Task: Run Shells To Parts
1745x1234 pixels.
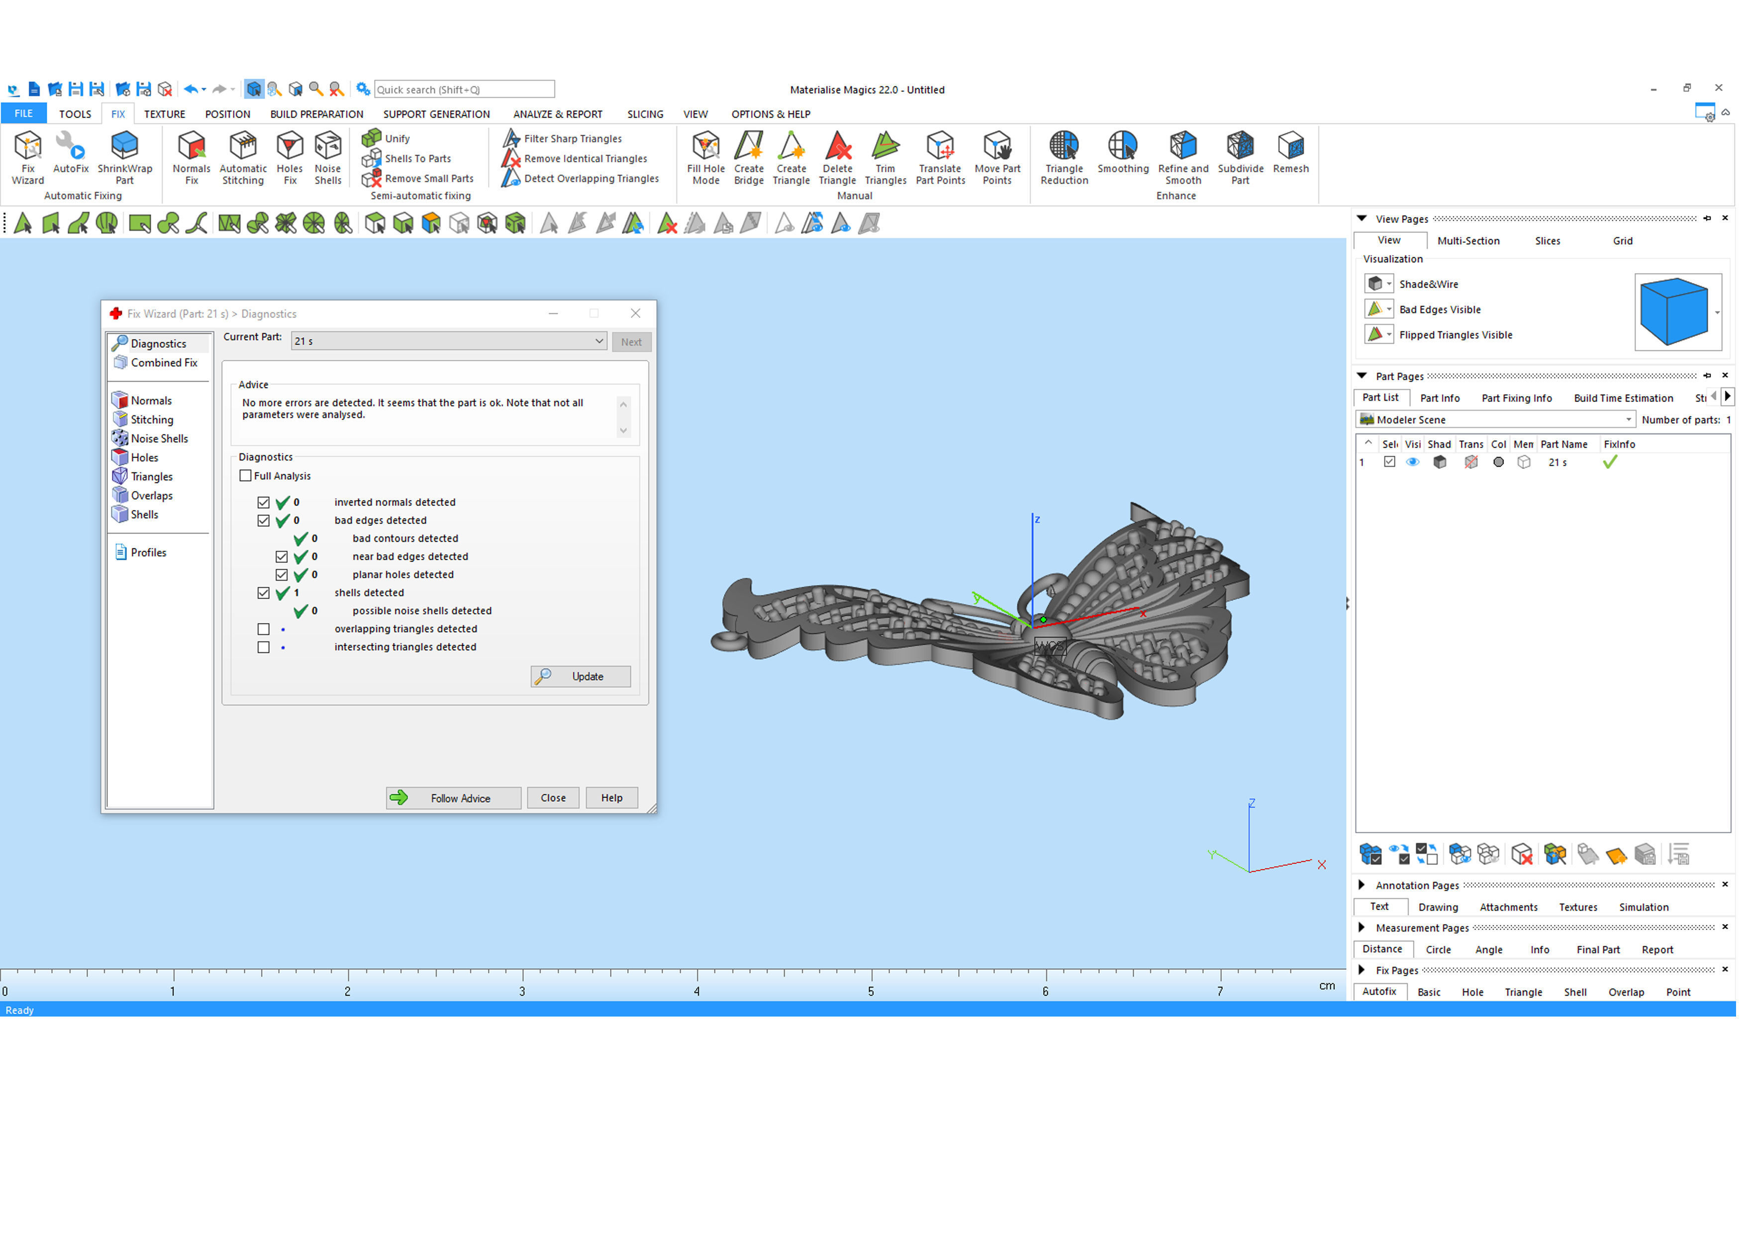Action: (406, 158)
